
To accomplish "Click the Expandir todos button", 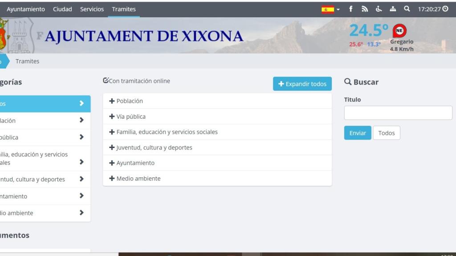I will (302, 84).
